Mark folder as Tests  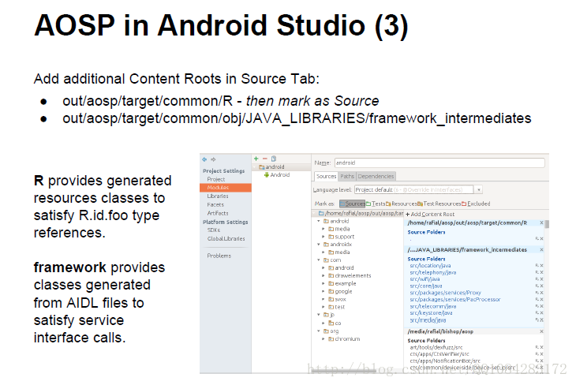pos(376,204)
